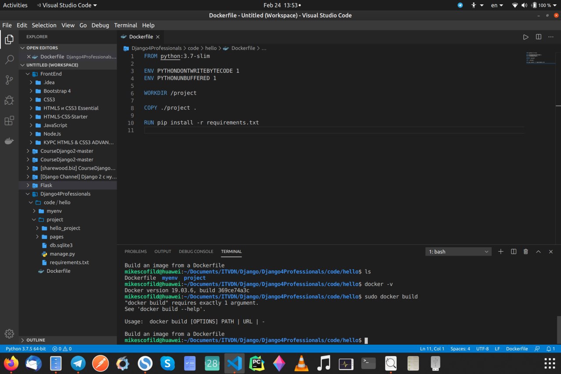Expand the hello_project folder
Viewport: 561px width, 374px height.
pos(68,228)
